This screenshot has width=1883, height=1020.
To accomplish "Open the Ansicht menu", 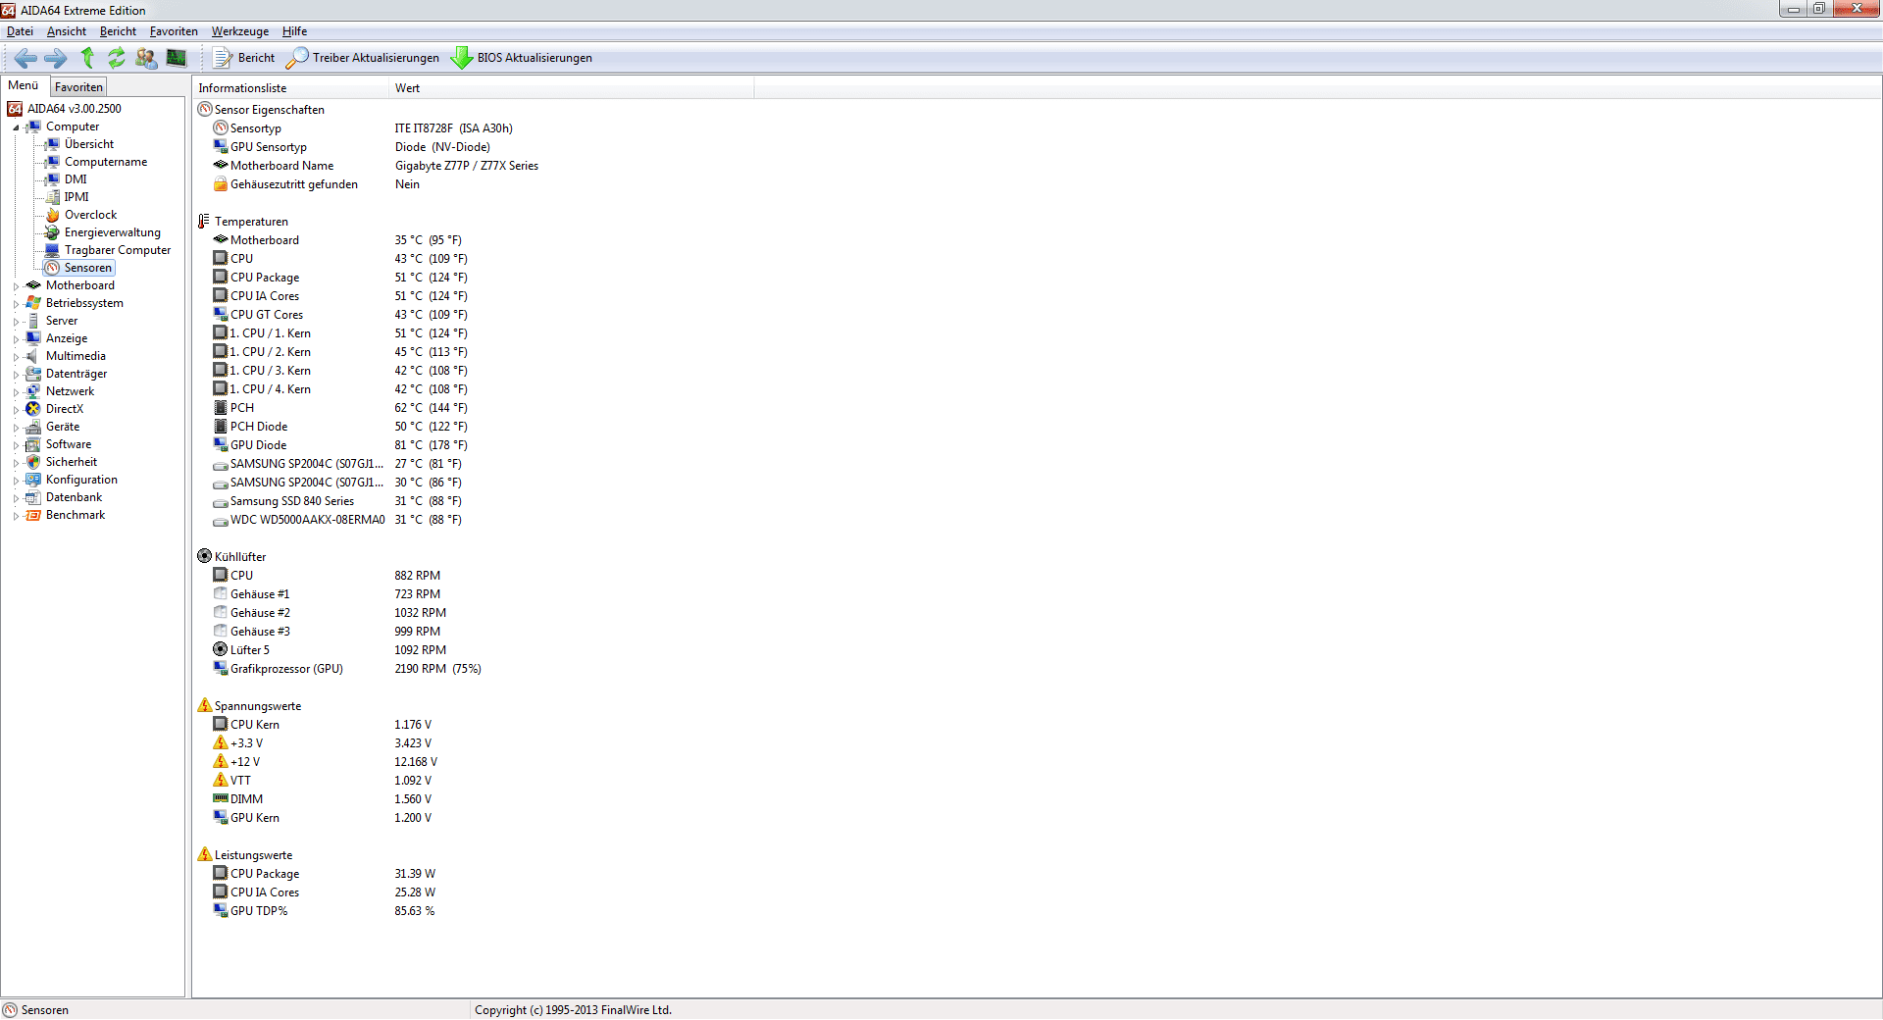I will pyautogui.click(x=67, y=31).
